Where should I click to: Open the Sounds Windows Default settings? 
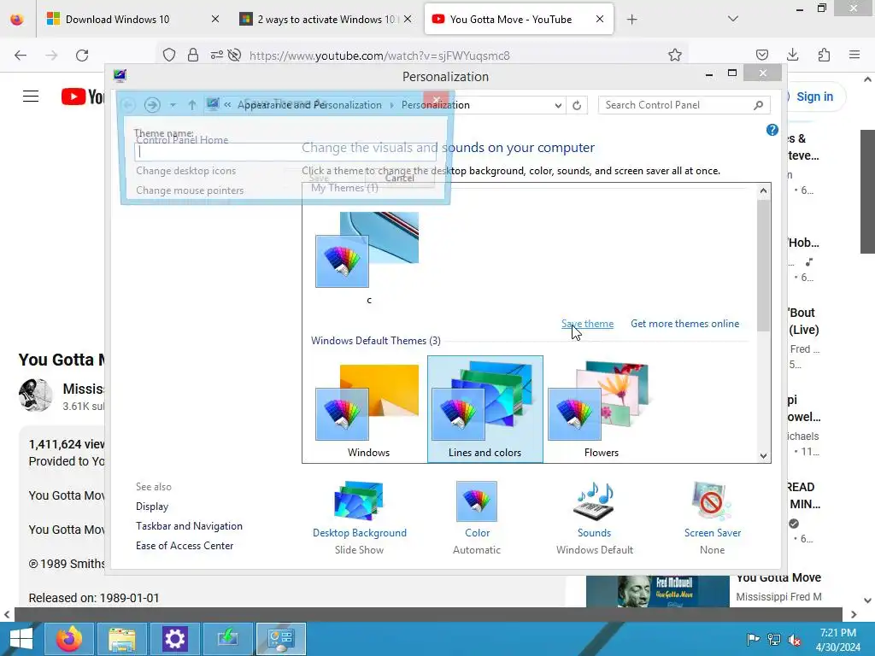(x=595, y=518)
